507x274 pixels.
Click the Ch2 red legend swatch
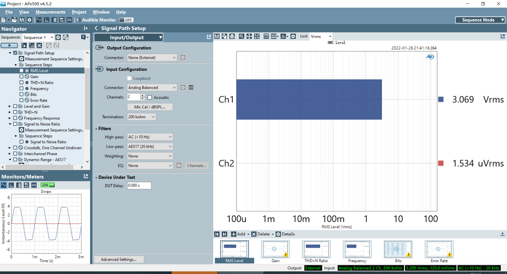[x=441, y=163]
